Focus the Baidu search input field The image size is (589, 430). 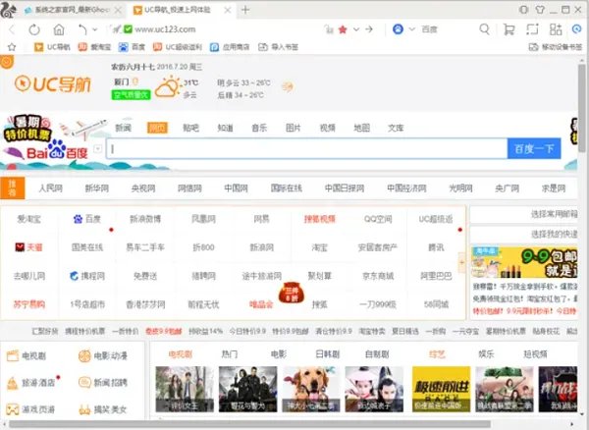[x=307, y=148]
